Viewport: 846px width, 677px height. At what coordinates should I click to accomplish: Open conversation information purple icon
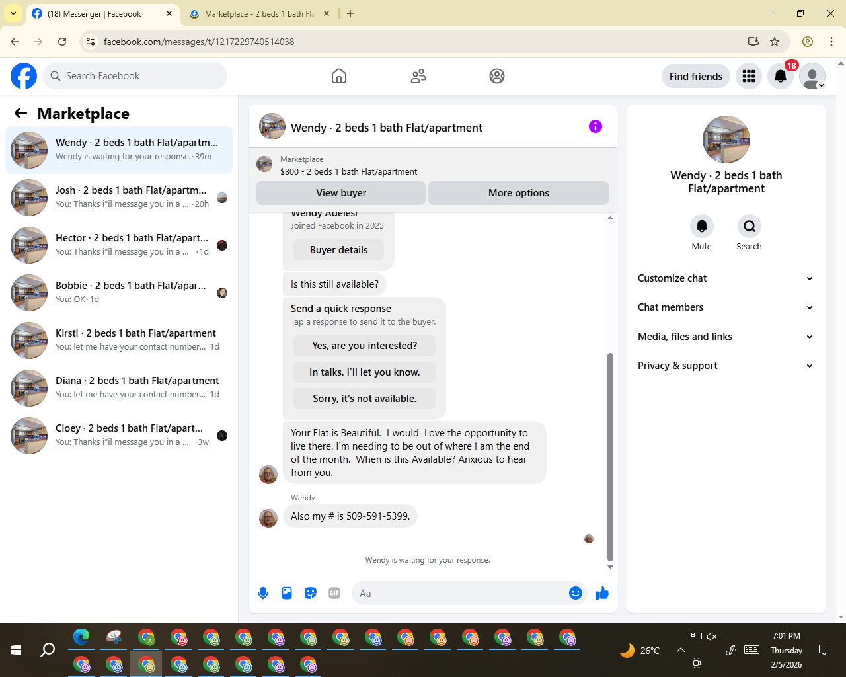596,126
